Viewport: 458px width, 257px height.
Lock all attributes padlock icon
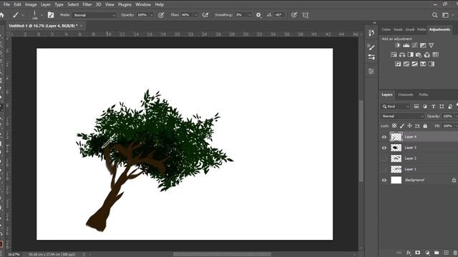pyautogui.click(x=425, y=126)
